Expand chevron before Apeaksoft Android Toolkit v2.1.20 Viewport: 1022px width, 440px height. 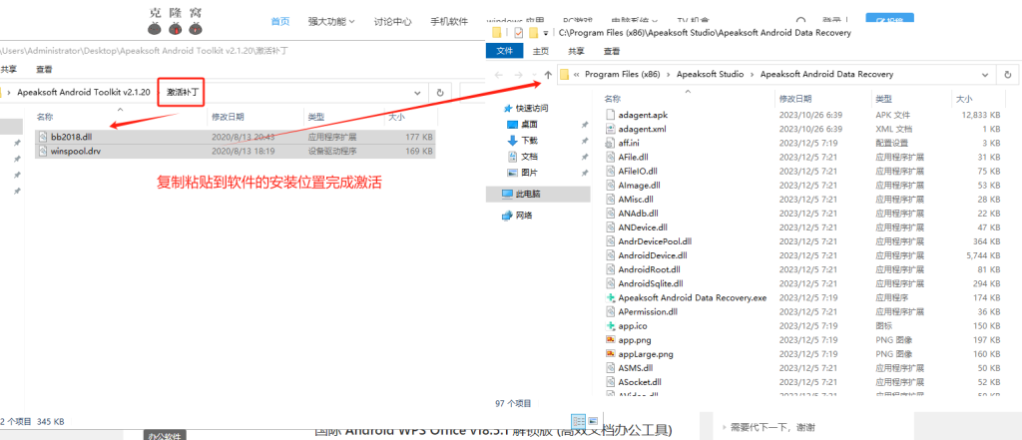(10, 93)
